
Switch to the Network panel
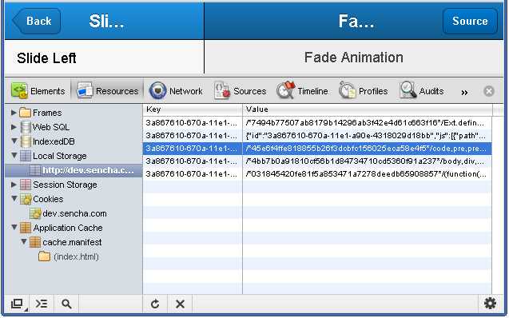point(176,91)
